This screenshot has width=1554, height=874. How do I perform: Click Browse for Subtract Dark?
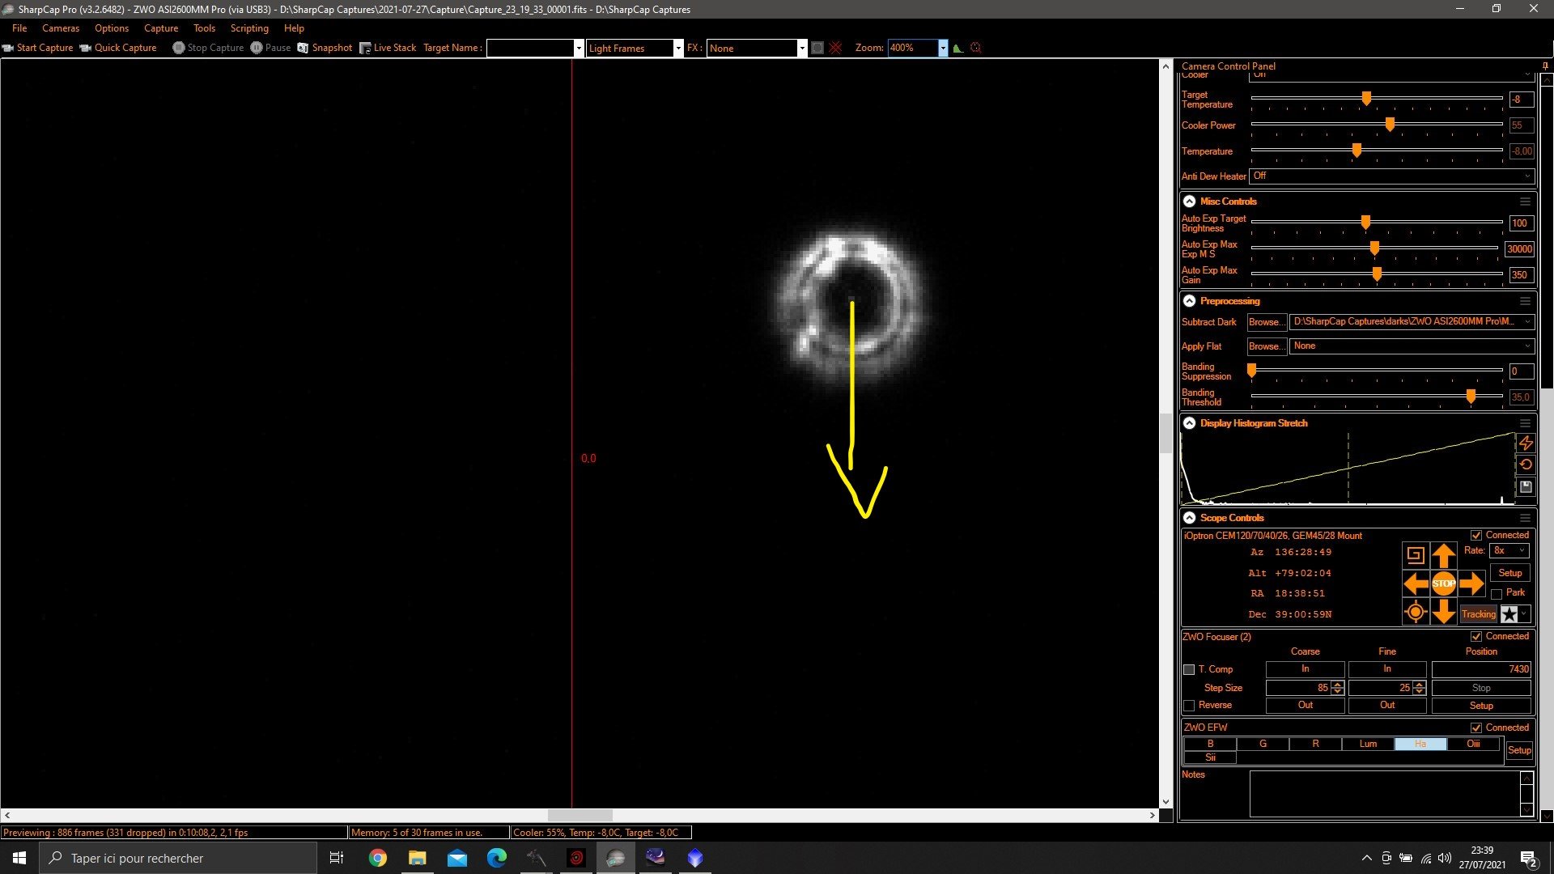click(1267, 322)
